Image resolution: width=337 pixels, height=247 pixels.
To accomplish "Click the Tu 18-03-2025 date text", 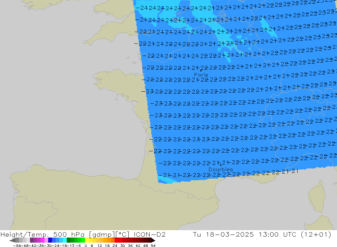I will click(x=223, y=234).
